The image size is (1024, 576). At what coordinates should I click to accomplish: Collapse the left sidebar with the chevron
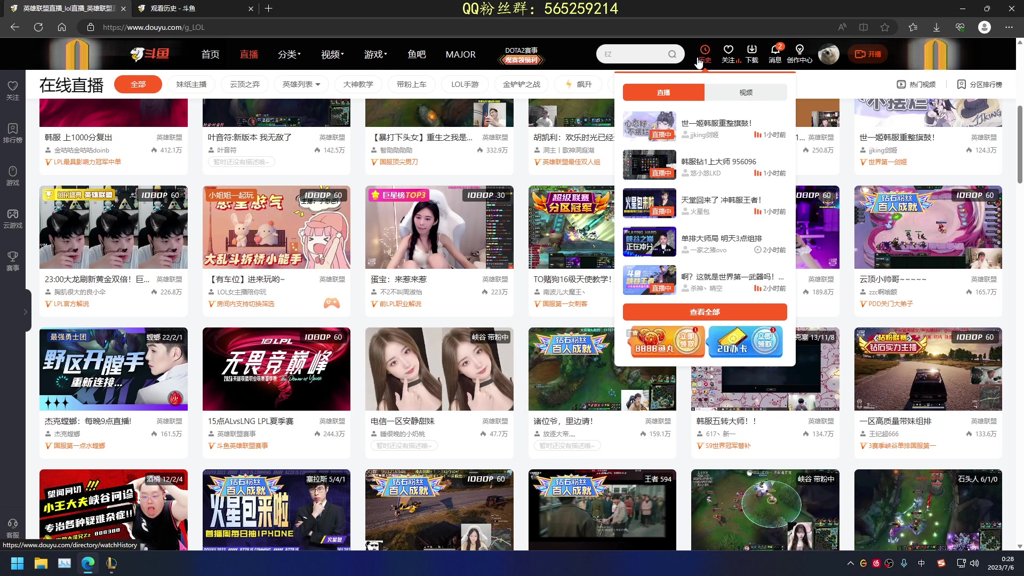coord(25,312)
